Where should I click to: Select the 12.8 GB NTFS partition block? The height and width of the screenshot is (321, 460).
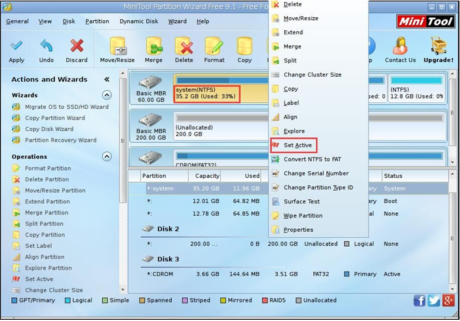click(x=417, y=89)
